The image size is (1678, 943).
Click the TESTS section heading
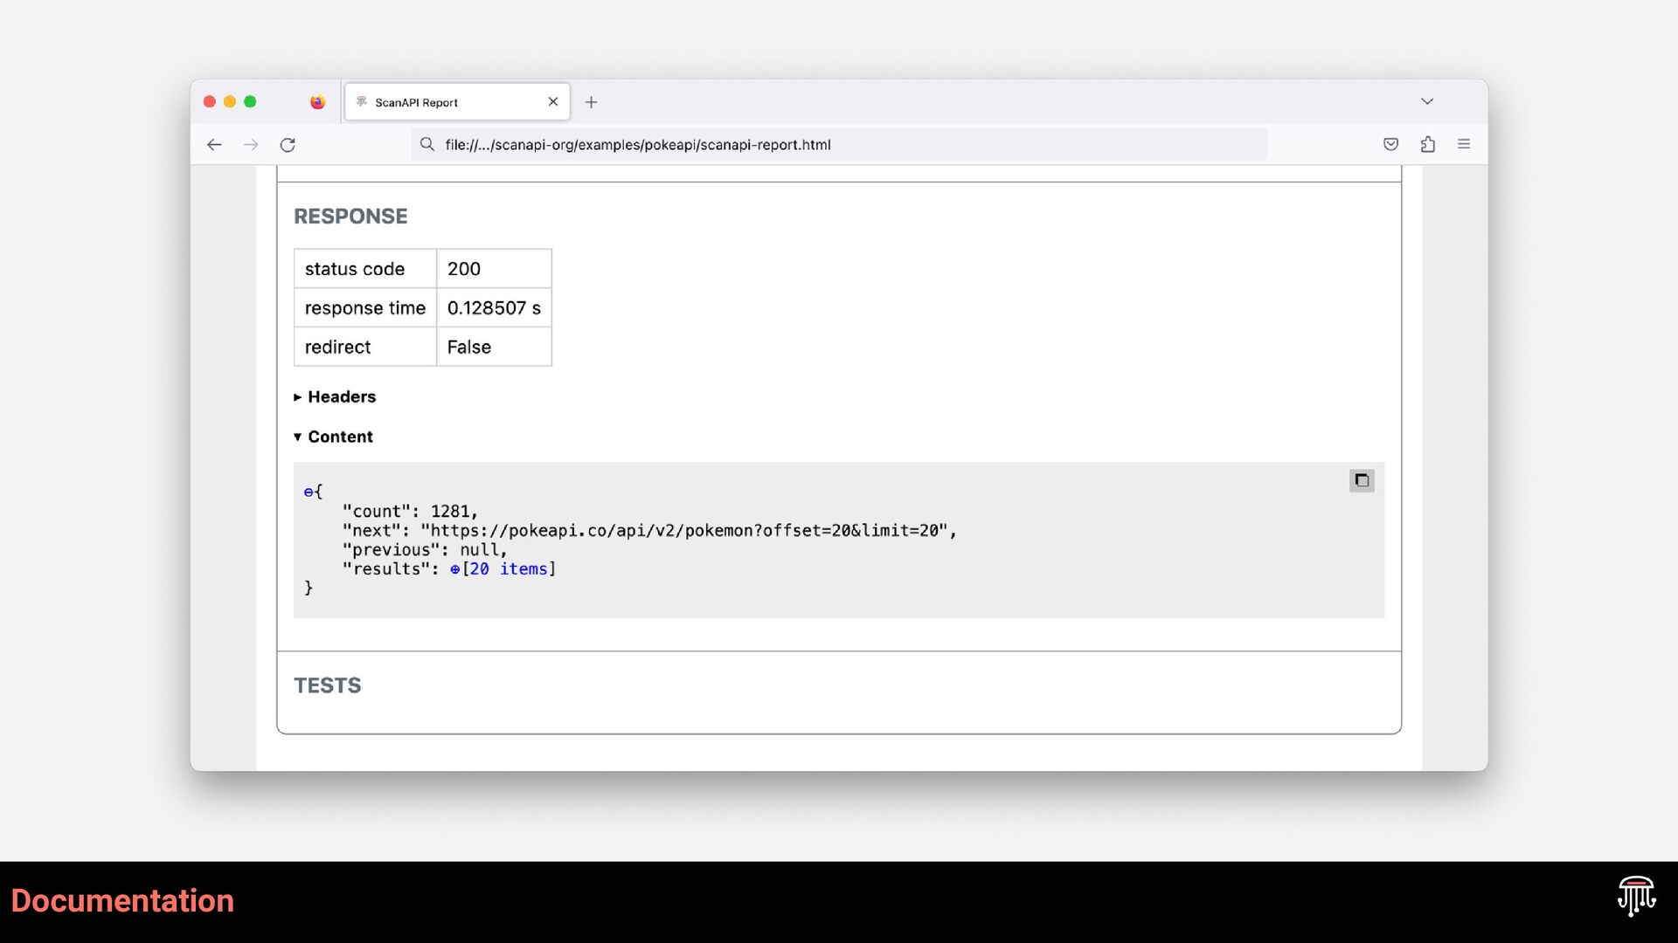[x=327, y=685]
